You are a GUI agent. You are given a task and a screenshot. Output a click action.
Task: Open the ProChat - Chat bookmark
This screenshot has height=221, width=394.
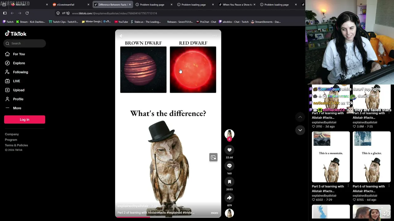(206, 22)
